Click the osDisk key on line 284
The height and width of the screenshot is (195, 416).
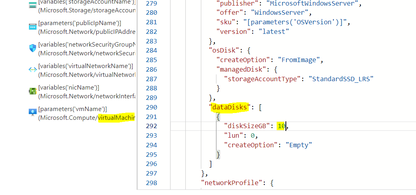224,50
